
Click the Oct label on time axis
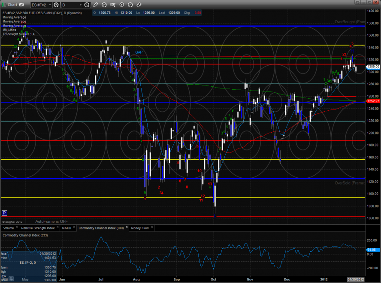click(x=213, y=280)
